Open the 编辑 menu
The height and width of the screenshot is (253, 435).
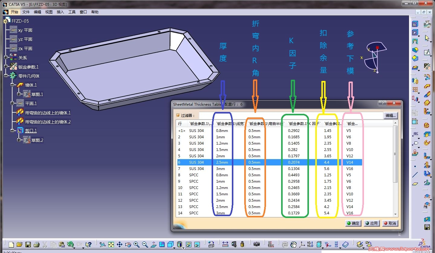37,12
